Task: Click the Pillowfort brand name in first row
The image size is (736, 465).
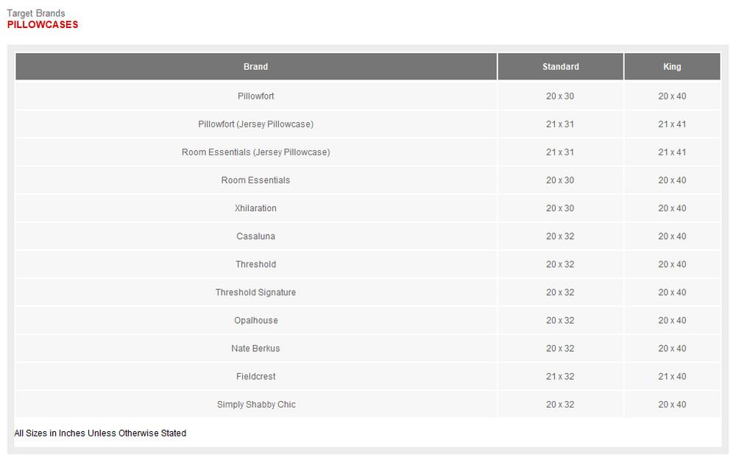Action: tap(255, 96)
